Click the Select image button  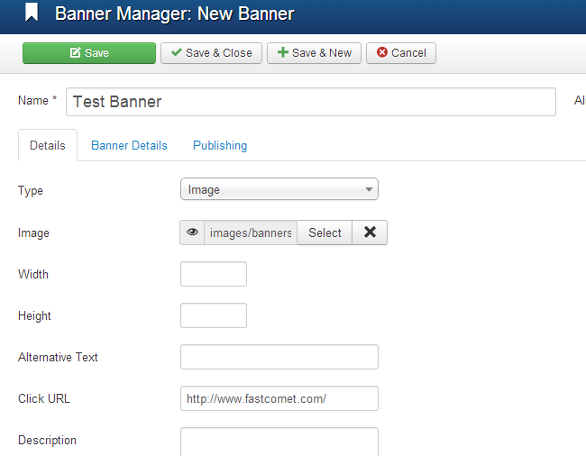tap(325, 233)
